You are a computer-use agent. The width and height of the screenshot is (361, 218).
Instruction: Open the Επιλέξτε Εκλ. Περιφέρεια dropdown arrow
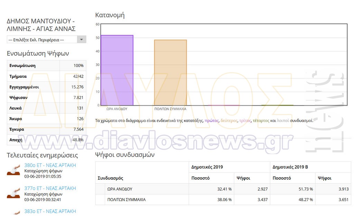pyautogui.click(x=81, y=40)
